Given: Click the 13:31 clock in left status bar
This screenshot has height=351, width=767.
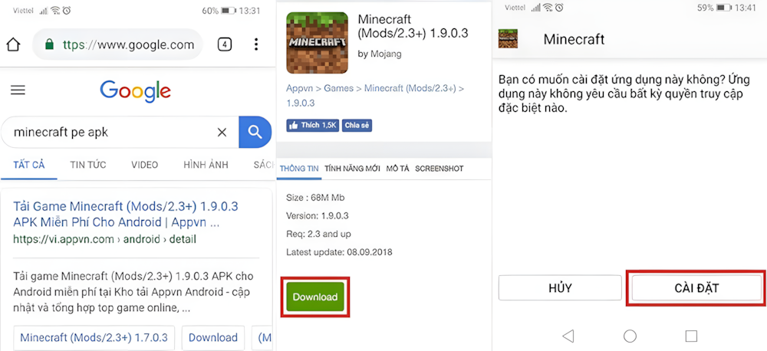Looking at the screenshot, I should tap(251, 10).
